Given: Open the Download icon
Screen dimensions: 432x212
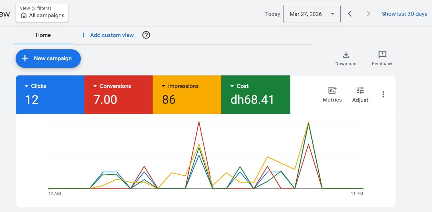Looking at the screenshot, I should pyautogui.click(x=346, y=54).
